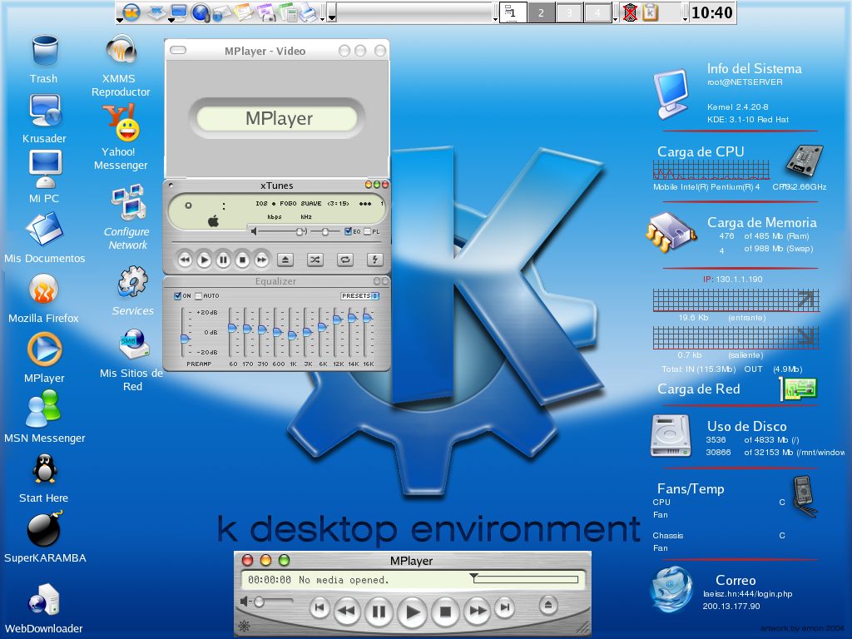Click the eject button in xTunes
The width and height of the screenshot is (852, 639).
pos(285,260)
